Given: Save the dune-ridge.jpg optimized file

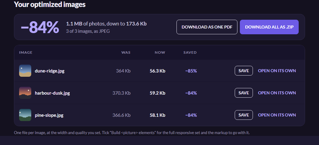Looking at the screenshot, I should point(244,71).
